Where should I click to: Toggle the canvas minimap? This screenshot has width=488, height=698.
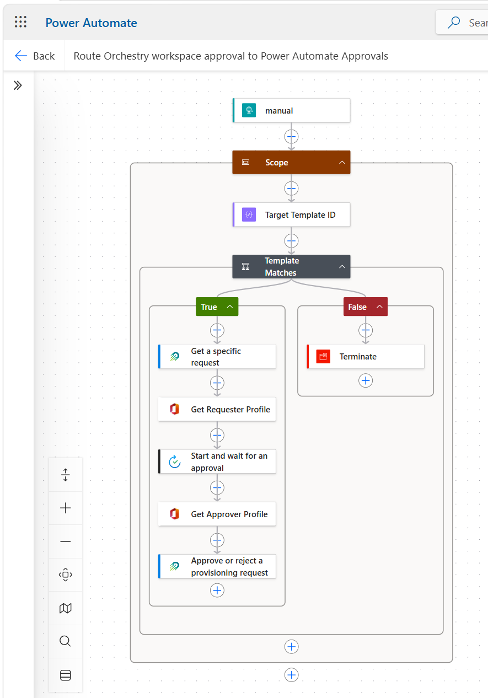pos(66,608)
